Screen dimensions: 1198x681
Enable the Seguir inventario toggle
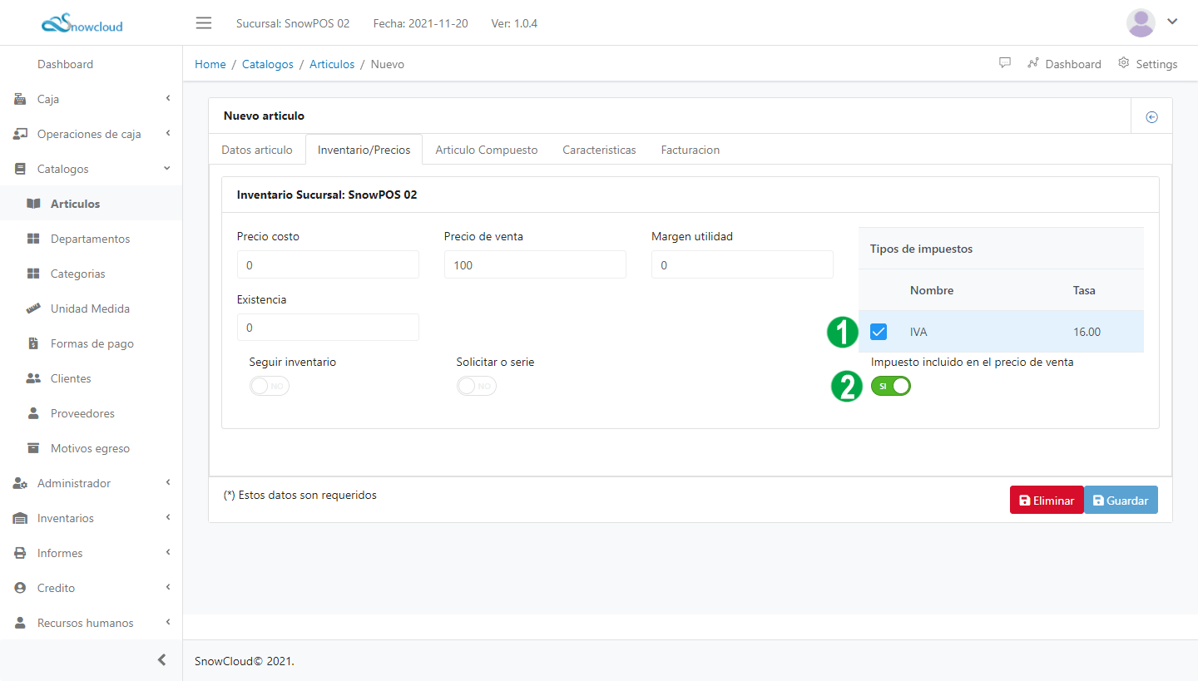coord(270,386)
